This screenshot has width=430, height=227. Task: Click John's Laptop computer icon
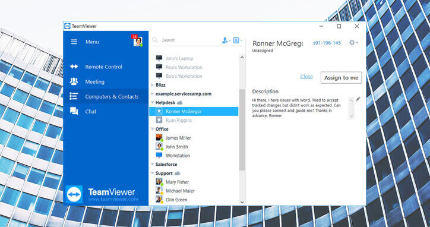[x=159, y=58]
